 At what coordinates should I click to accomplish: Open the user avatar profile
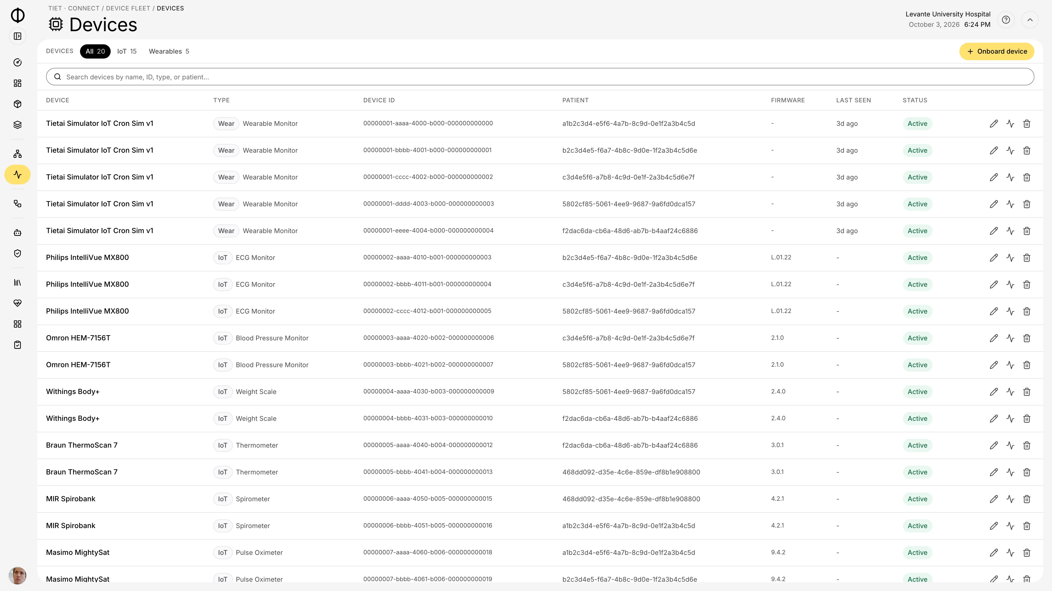coord(18,575)
